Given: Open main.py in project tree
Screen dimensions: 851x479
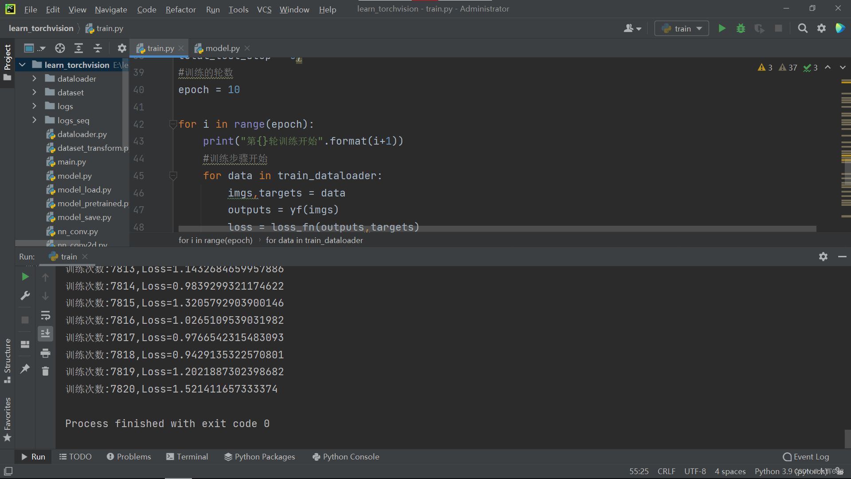Looking at the screenshot, I should point(71,162).
